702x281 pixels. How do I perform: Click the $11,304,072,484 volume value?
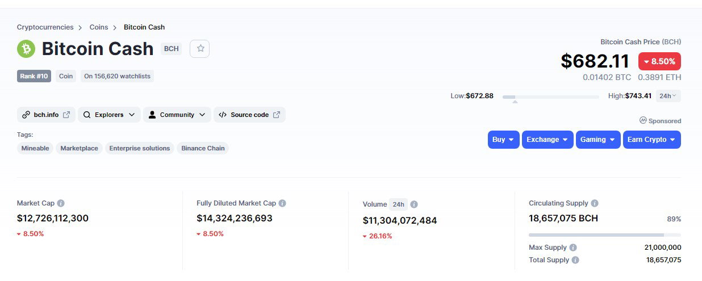400,220
